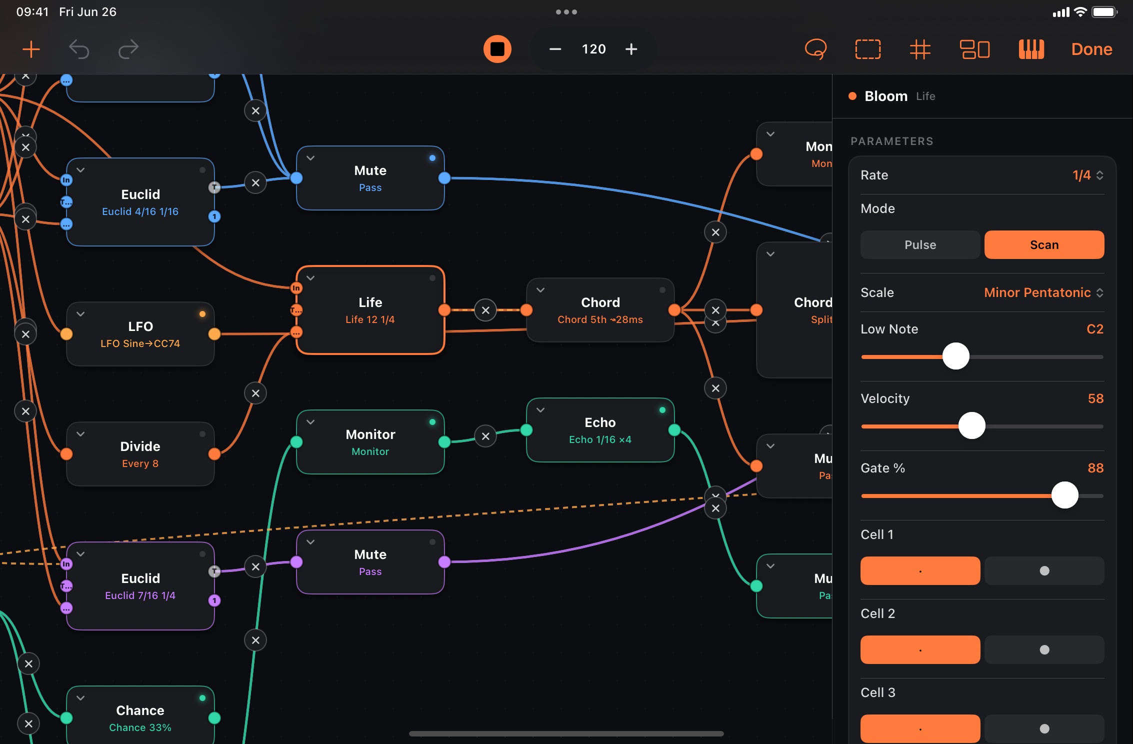This screenshot has width=1133, height=744.
Task: Tap the blue Euclid T output port
Action: coord(214,187)
